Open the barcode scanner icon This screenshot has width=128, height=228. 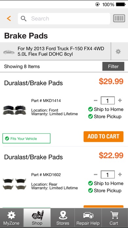119,18
